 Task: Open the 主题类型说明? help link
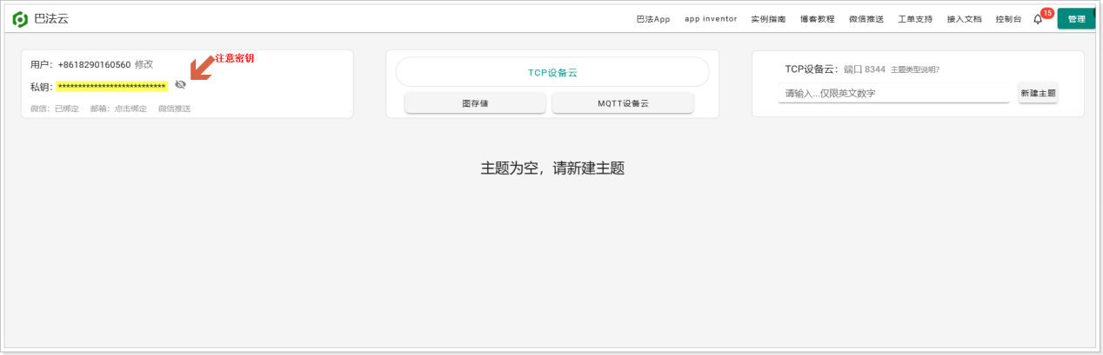(915, 69)
